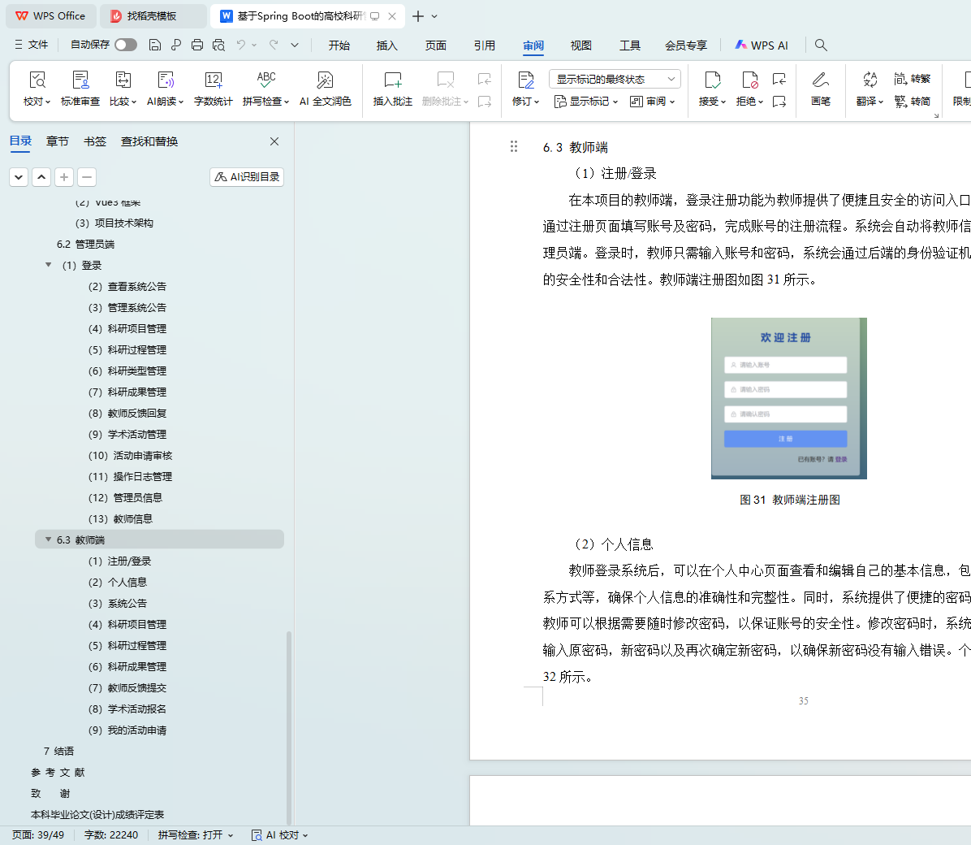Image resolution: width=971 pixels, height=845 pixels.
Task: Open the spell check (拼写检查) status dropdown
Action: point(196,835)
